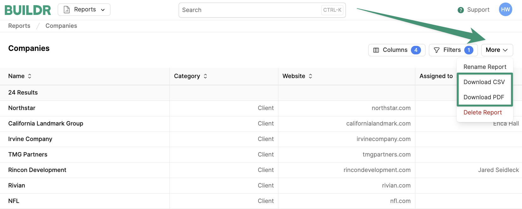Open the HW user avatar
This screenshot has height=209, width=522.
506,9
